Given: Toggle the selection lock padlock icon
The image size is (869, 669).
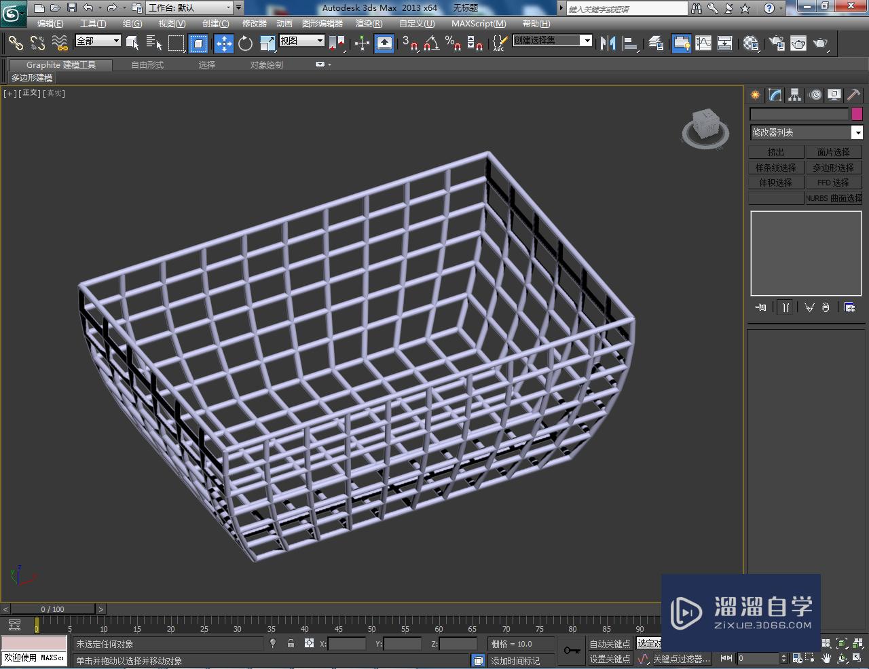Looking at the screenshot, I should pyautogui.click(x=291, y=643).
